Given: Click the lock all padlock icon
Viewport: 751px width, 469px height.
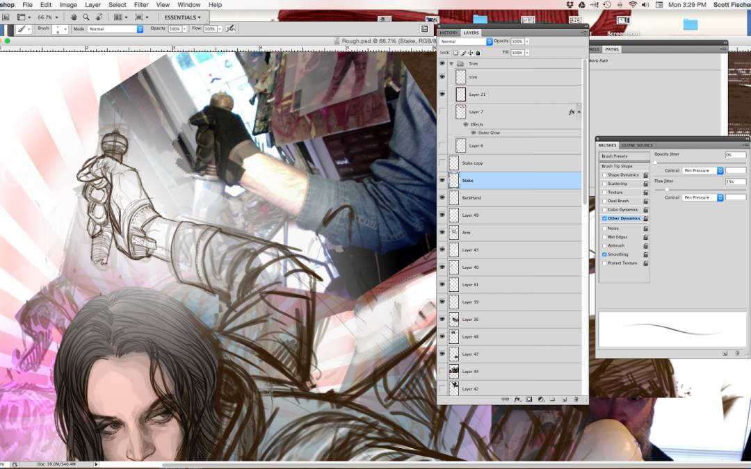Looking at the screenshot, I should (478, 53).
